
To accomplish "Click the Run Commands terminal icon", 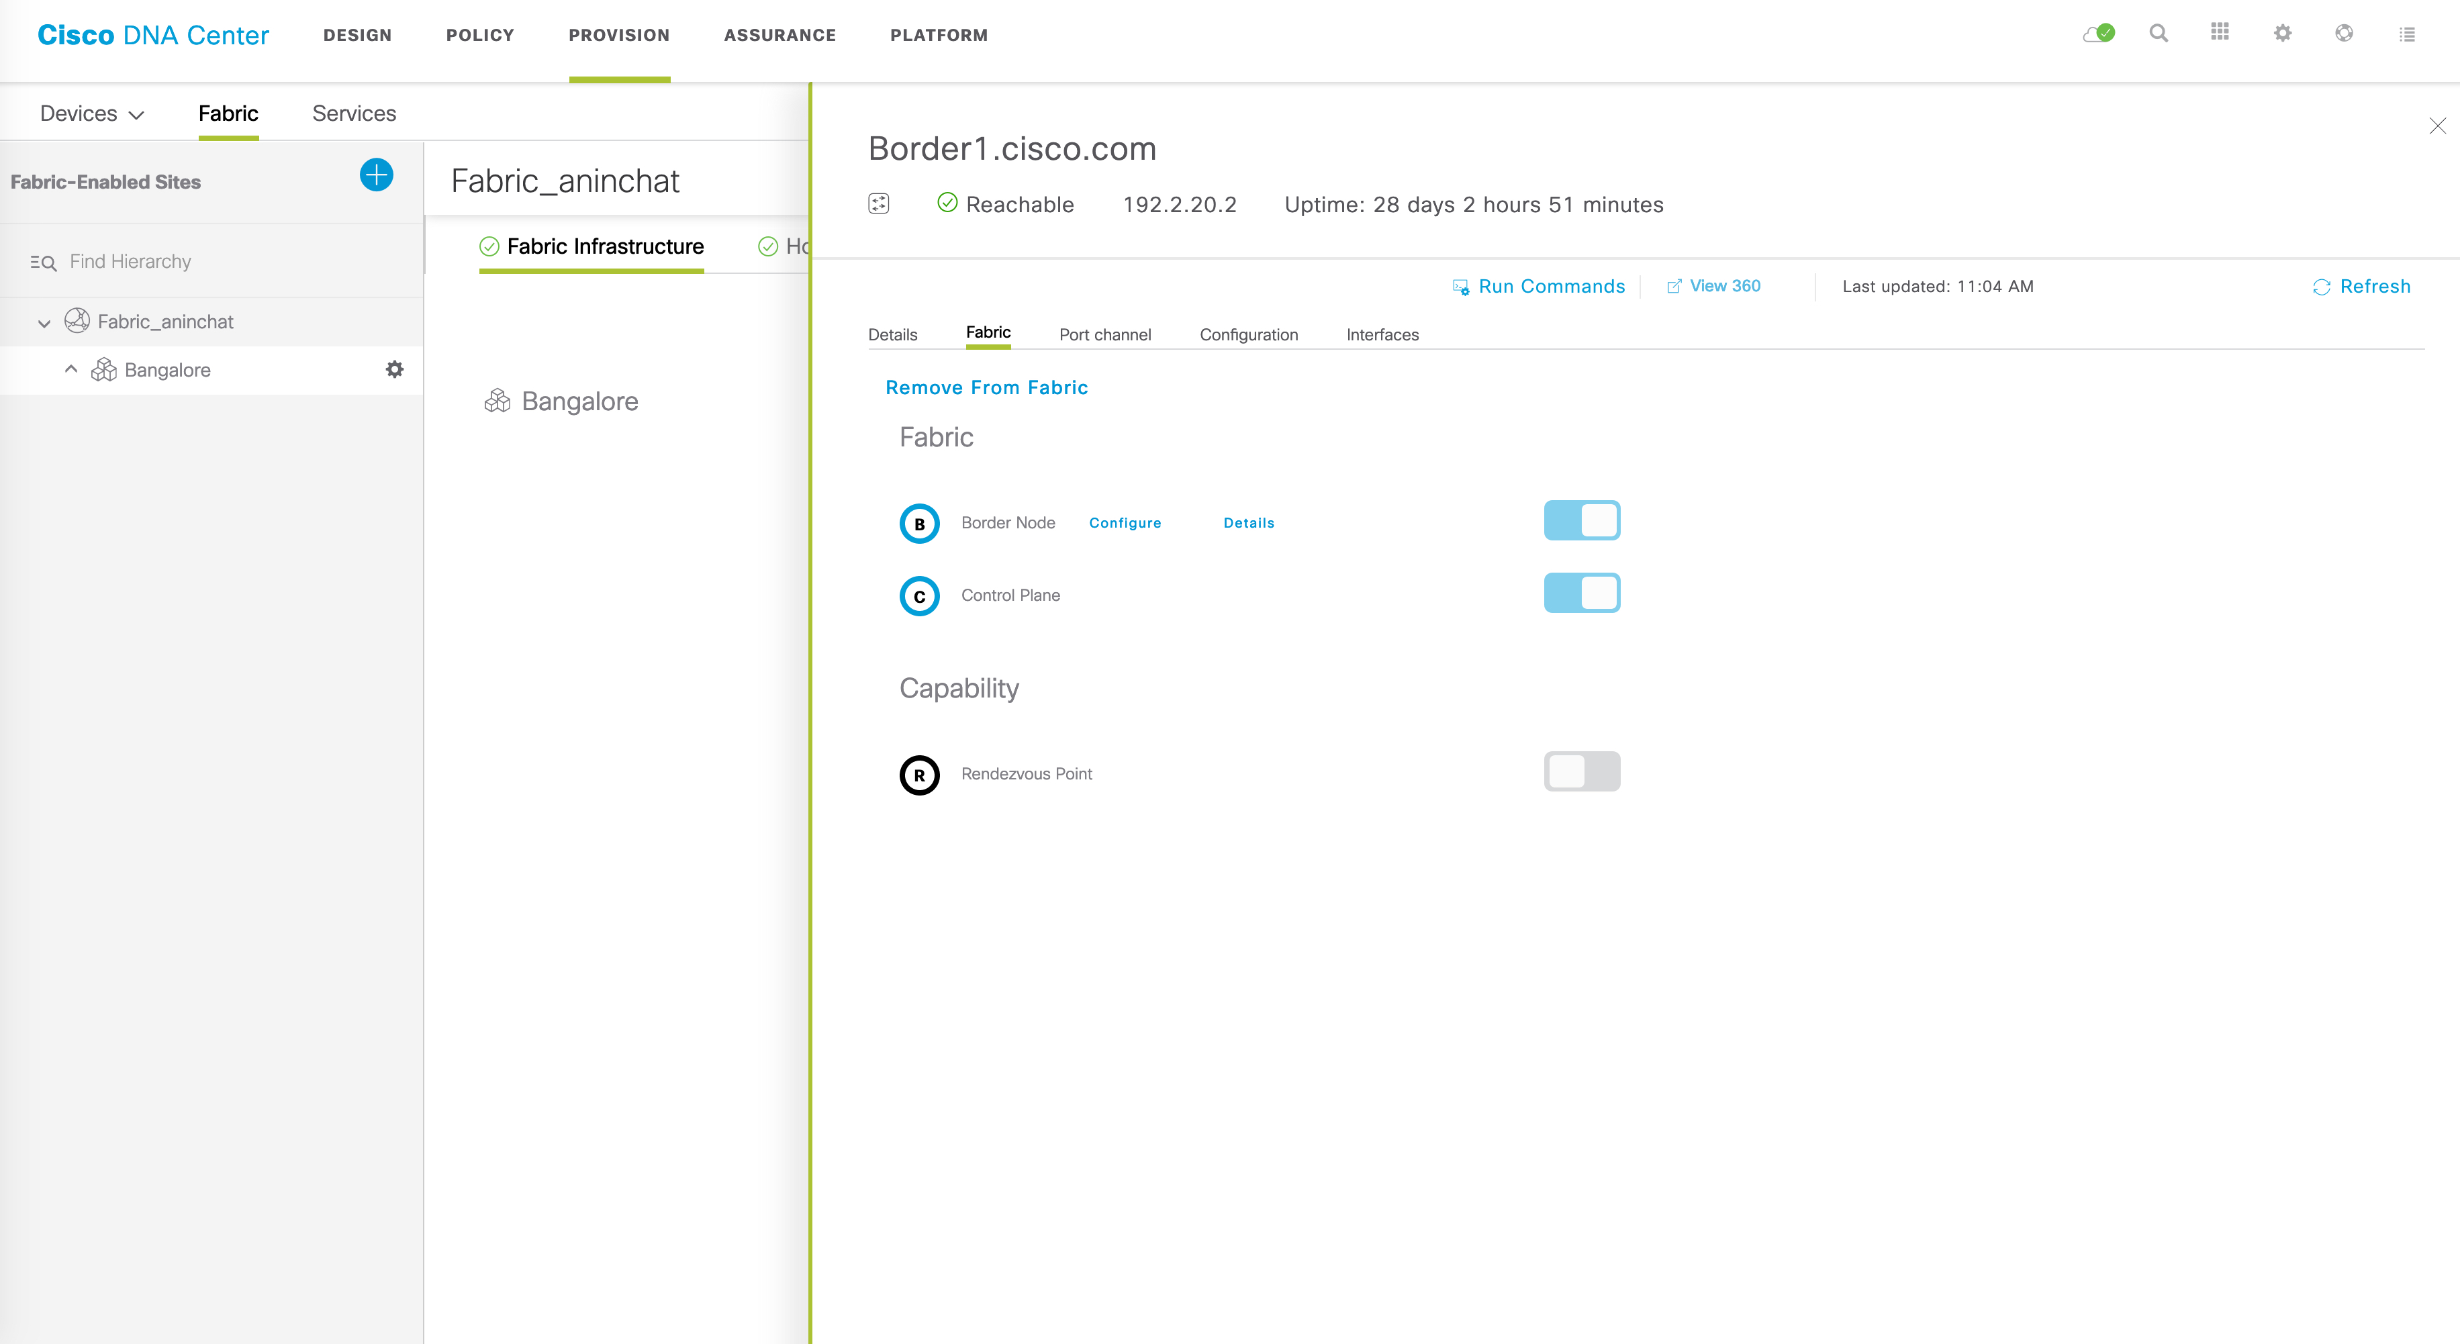I will click(1460, 287).
